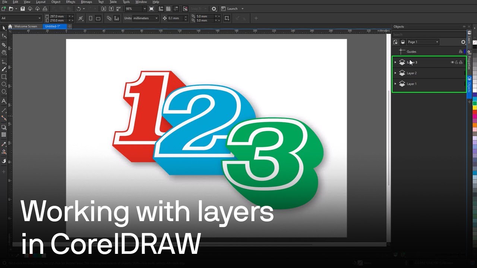477x268 pixels.
Task: Toggle visibility eye for Layer 3
Action: coord(452,62)
